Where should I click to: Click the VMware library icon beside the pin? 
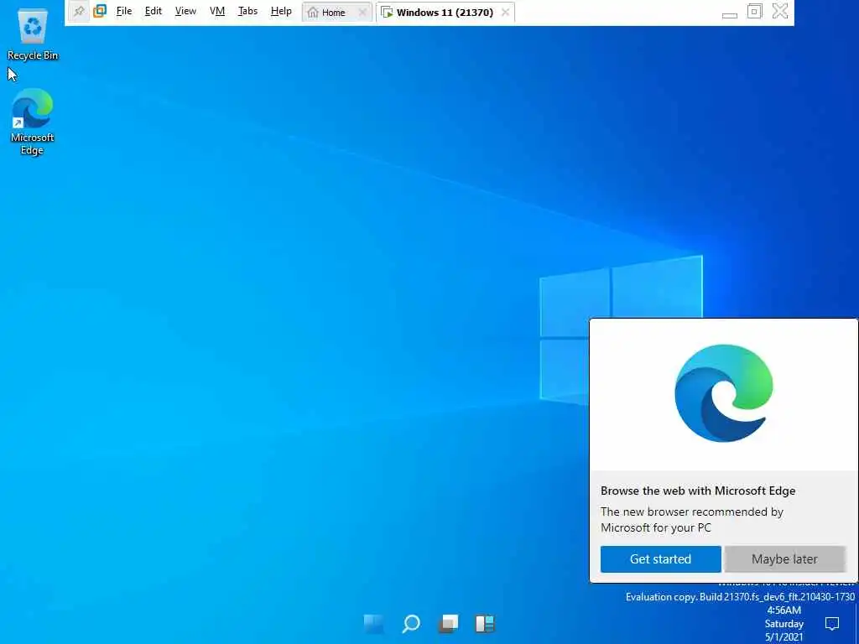[100, 12]
